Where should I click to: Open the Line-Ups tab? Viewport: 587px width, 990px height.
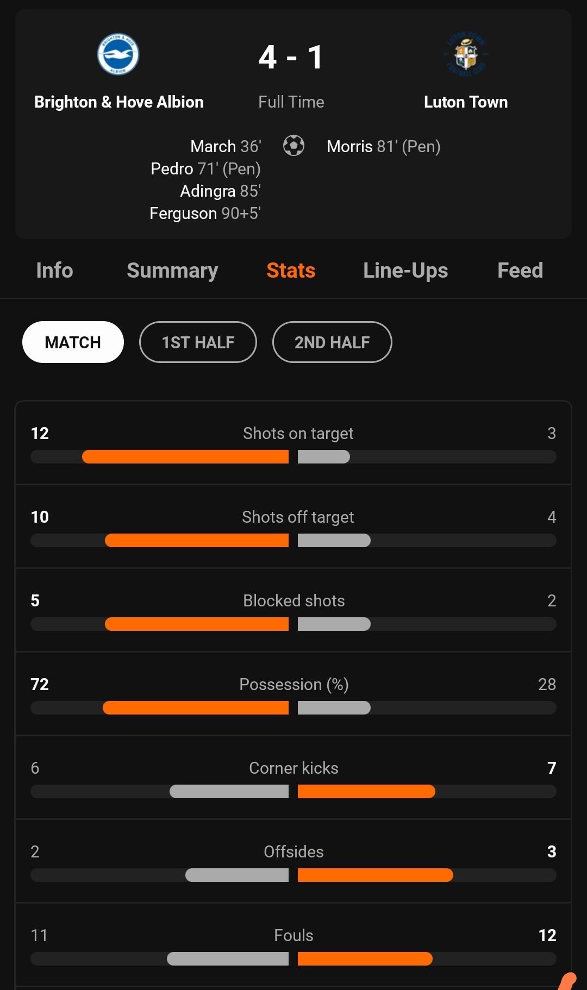pyautogui.click(x=405, y=271)
